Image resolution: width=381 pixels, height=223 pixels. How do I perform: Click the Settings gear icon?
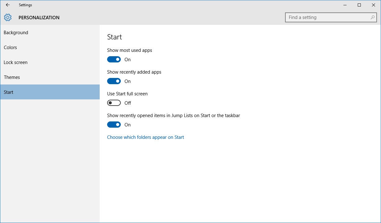(x=7, y=17)
